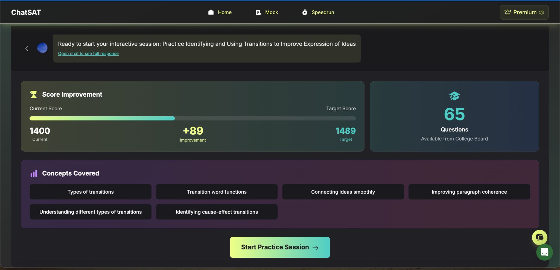Click the back chevron arrow
This screenshot has width=560, height=270.
(27, 48)
